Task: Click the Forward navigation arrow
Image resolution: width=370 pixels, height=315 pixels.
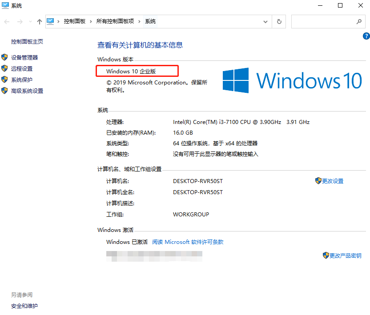Action: pos(20,22)
